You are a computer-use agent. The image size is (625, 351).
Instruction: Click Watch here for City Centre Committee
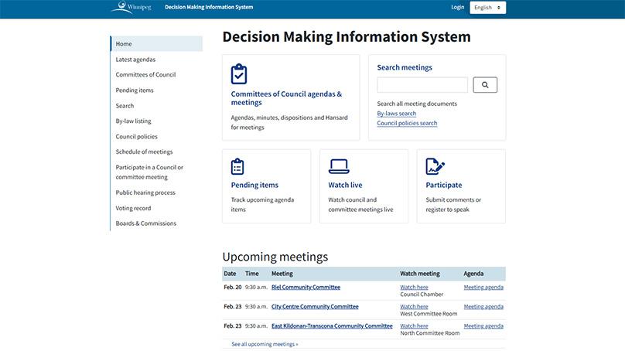point(414,306)
